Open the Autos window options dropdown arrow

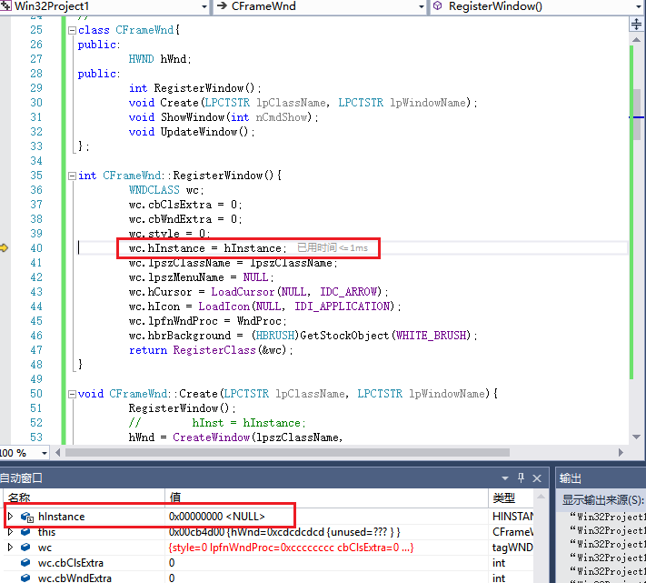(505, 478)
